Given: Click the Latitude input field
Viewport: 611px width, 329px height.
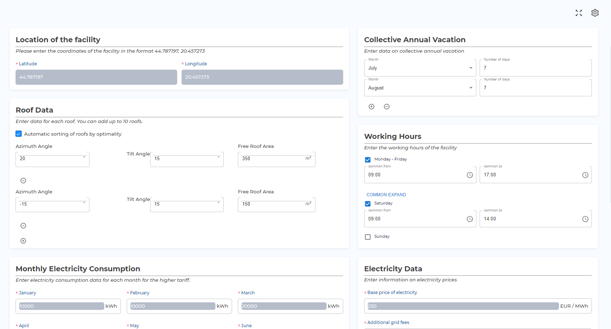Looking at the screenshot, I should coord(96,77).
